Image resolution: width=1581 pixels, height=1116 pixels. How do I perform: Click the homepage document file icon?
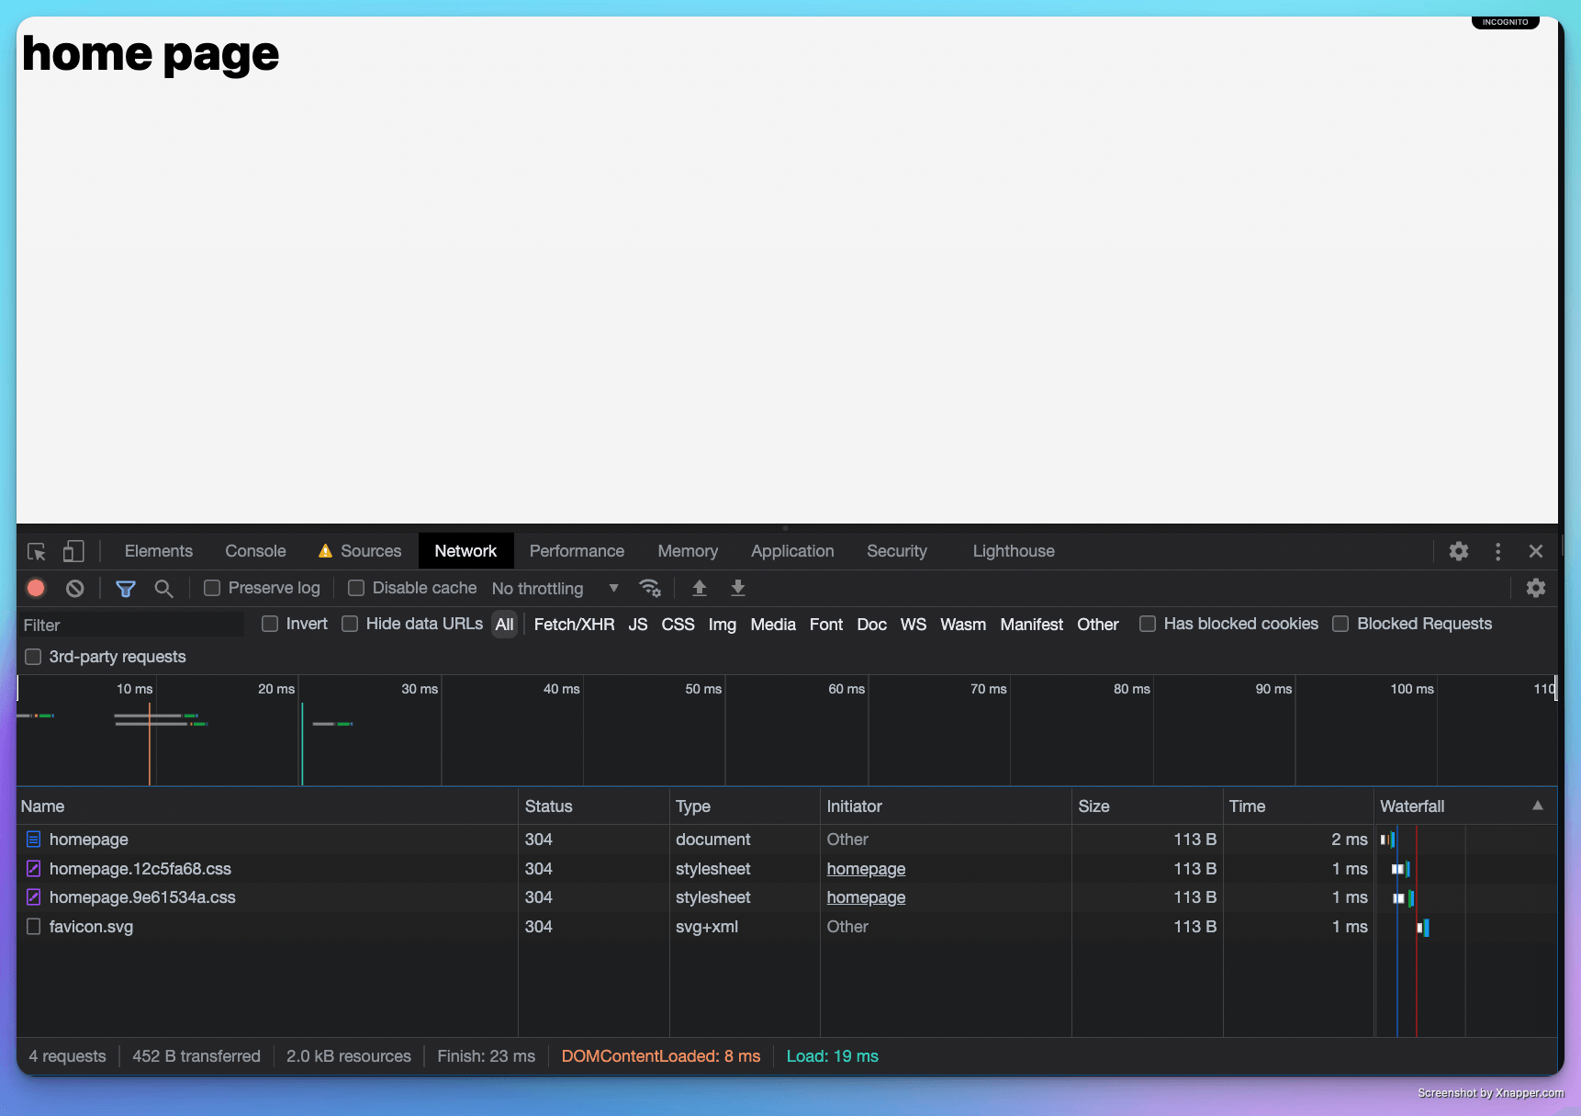[x=34, y=840]
